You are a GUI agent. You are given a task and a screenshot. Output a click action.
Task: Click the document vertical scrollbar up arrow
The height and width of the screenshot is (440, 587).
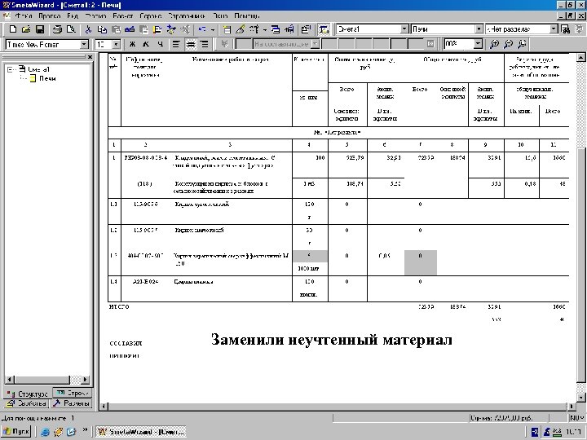click(580, 57)
